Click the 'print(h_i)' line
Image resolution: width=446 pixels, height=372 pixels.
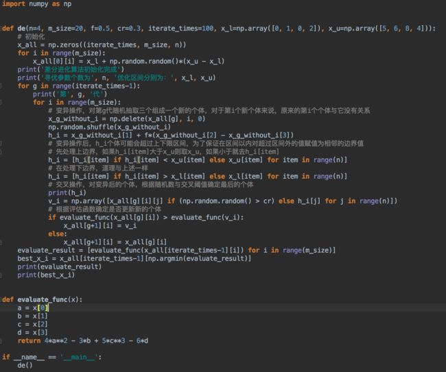coord(67,193)
